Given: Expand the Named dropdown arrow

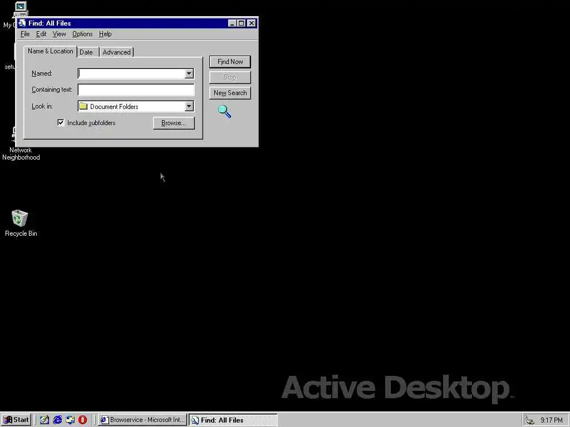Looking at the screenshot, I should tap(189, 74).
